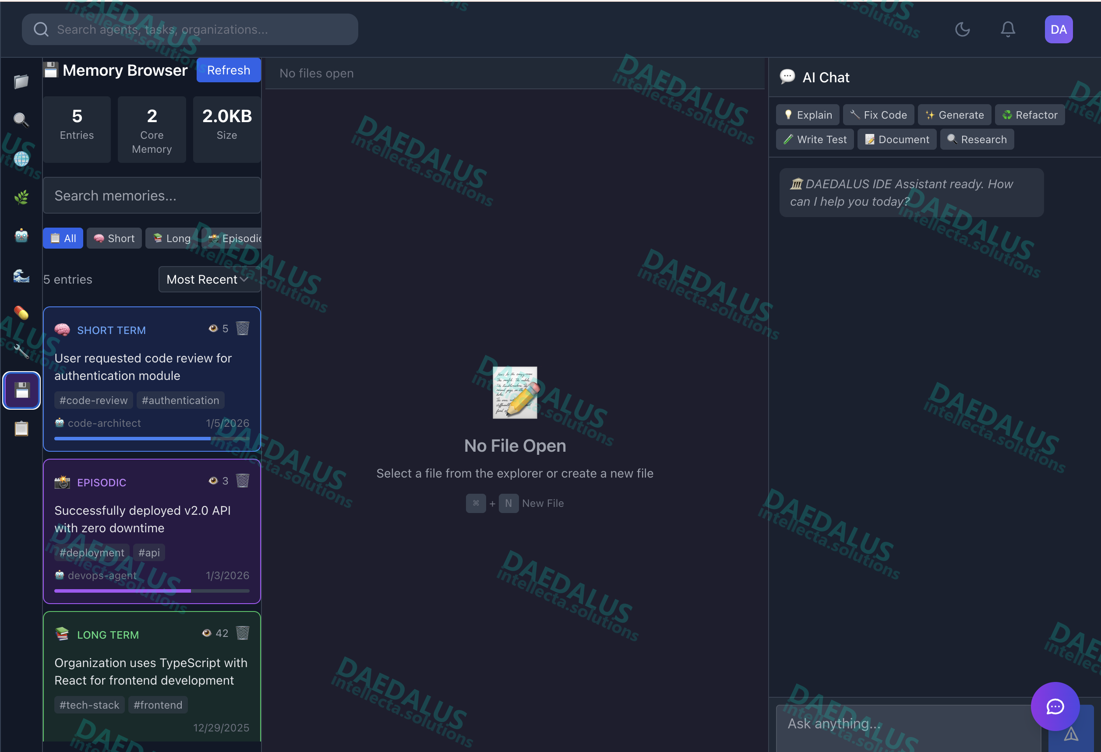
Task: Click the Entries stat card
Action: [77, 130]
